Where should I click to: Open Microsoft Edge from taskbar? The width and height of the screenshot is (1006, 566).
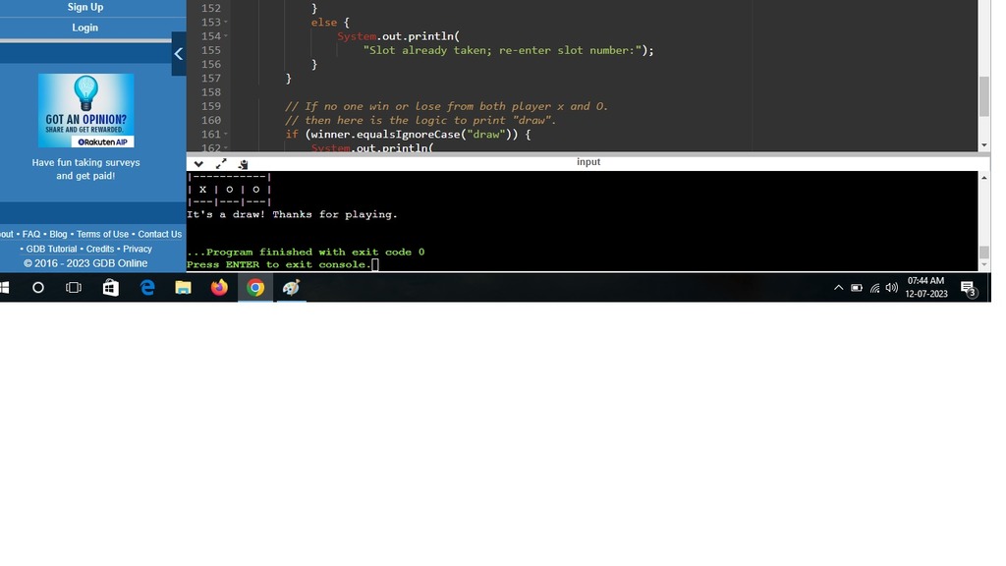[147, 288]
